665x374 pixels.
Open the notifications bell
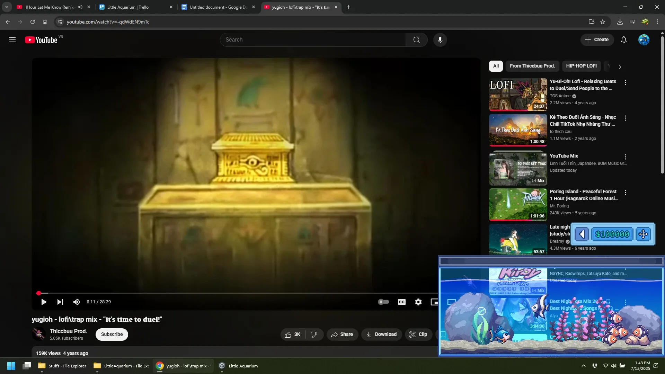click(623, 39)
